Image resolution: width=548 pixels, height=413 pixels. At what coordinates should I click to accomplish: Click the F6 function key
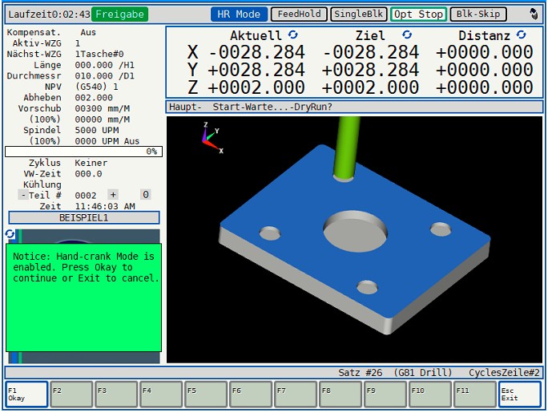251,395
